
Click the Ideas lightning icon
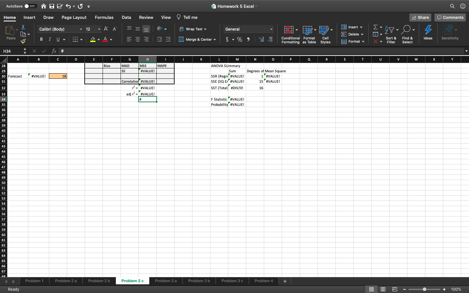coord(428,33)
